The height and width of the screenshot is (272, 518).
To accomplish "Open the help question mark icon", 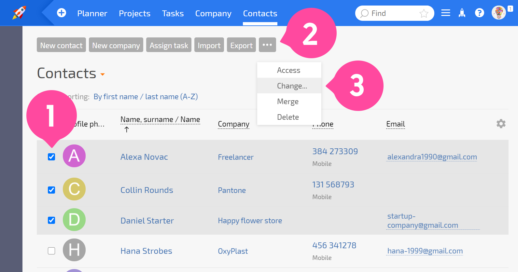I will (479, 13).
